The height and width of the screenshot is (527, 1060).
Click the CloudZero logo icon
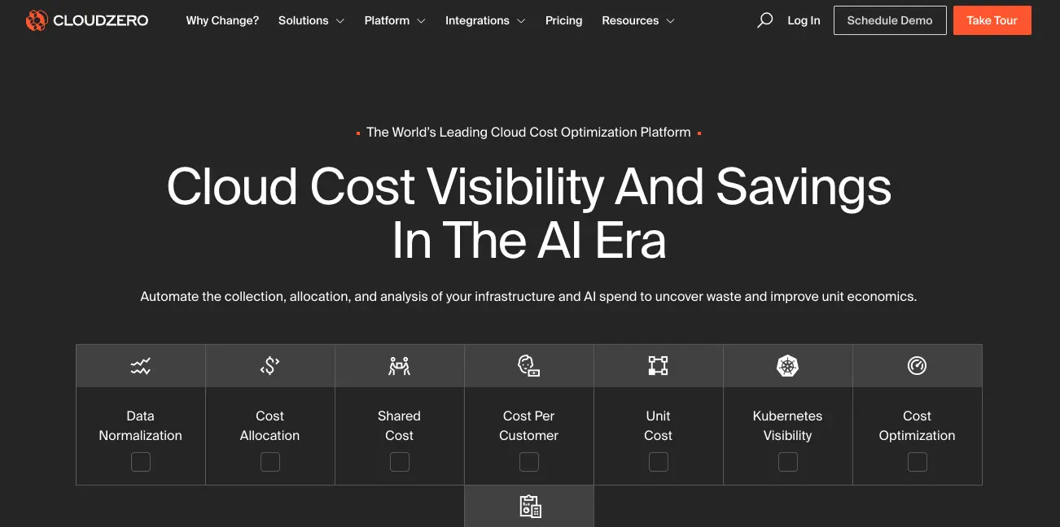click(37, 20)
